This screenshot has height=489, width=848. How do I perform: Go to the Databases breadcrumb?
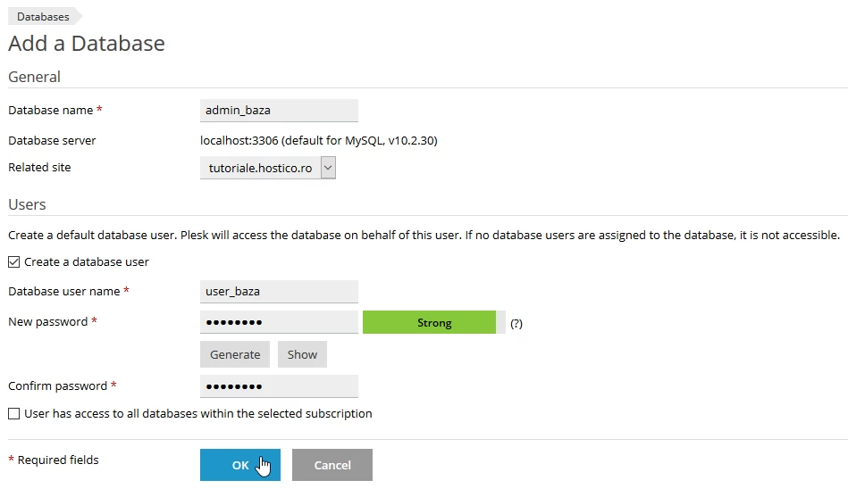tap(43, 16)
